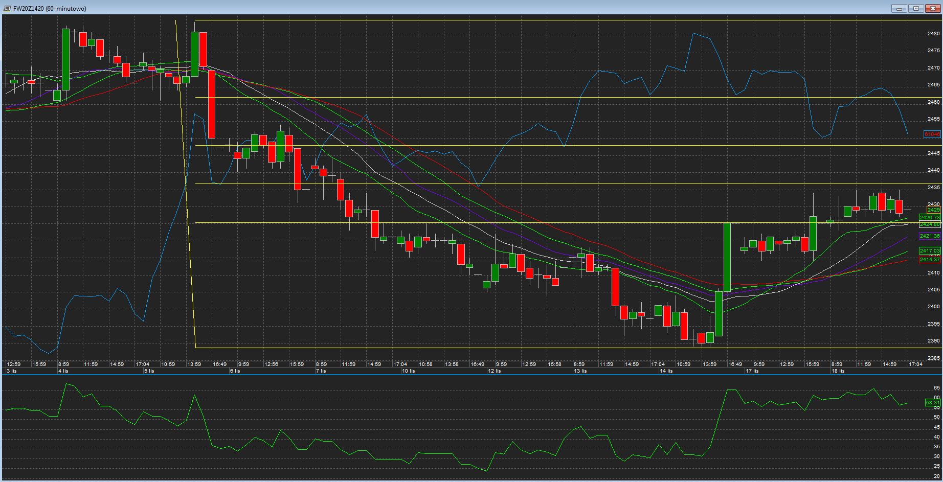Select the 2417.03 moving average label

tap(930, 251)
